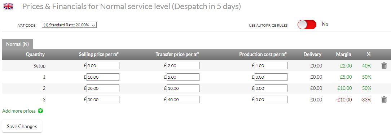The image size is (391, 135).
Task: Toggle the Use Autoprice Rules switch
Action: point(307,25)
